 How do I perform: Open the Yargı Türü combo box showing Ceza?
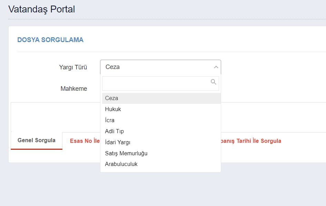pyautogui.click(x=160, y=67)
